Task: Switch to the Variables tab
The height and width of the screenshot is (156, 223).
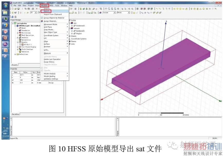Action: pyautogui.click(x=15, y=114)
